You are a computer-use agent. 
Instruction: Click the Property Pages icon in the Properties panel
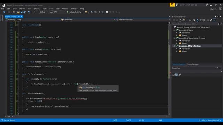point(180,75)
